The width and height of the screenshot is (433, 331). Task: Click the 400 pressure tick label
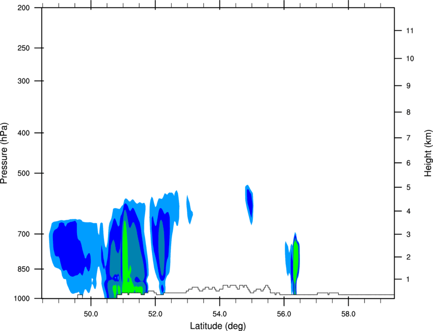(23, 133)
